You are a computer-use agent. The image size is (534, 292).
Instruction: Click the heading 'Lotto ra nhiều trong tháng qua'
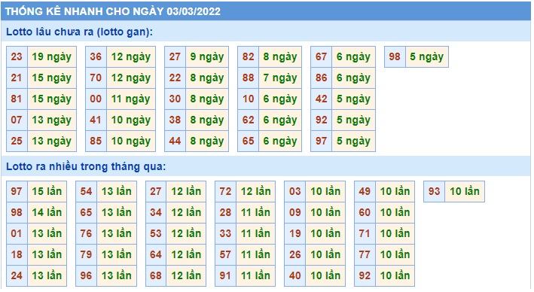tap(86, 166)
